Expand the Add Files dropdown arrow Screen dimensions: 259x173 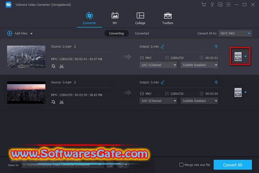(31, 34)
